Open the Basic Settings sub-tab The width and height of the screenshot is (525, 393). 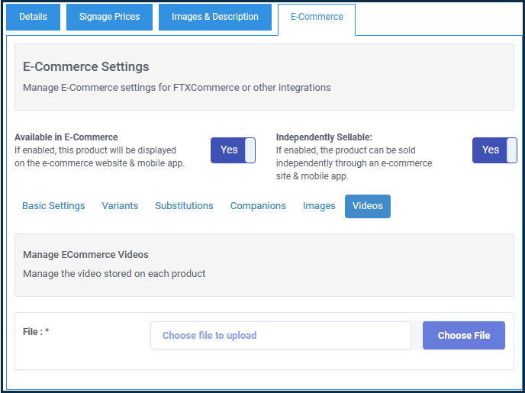click(53, 206)
